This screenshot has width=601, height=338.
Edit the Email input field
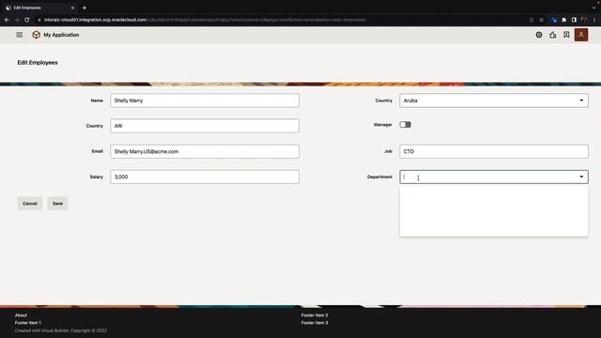[x=205, y=151]
